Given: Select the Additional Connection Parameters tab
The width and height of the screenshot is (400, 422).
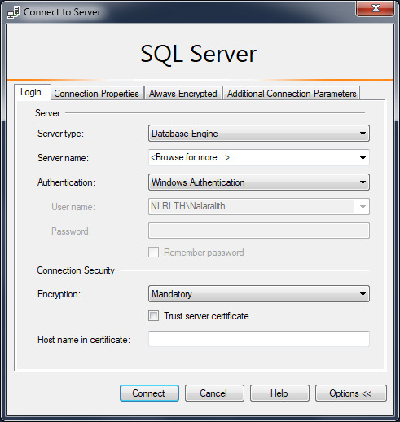Looking at the screenshot, I should point(292,94).
